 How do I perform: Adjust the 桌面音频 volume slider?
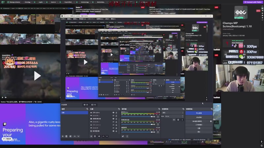[x=137, y=132]
